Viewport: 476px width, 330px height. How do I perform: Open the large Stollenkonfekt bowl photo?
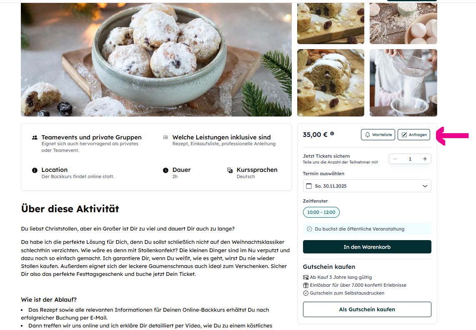click(156, 60)
